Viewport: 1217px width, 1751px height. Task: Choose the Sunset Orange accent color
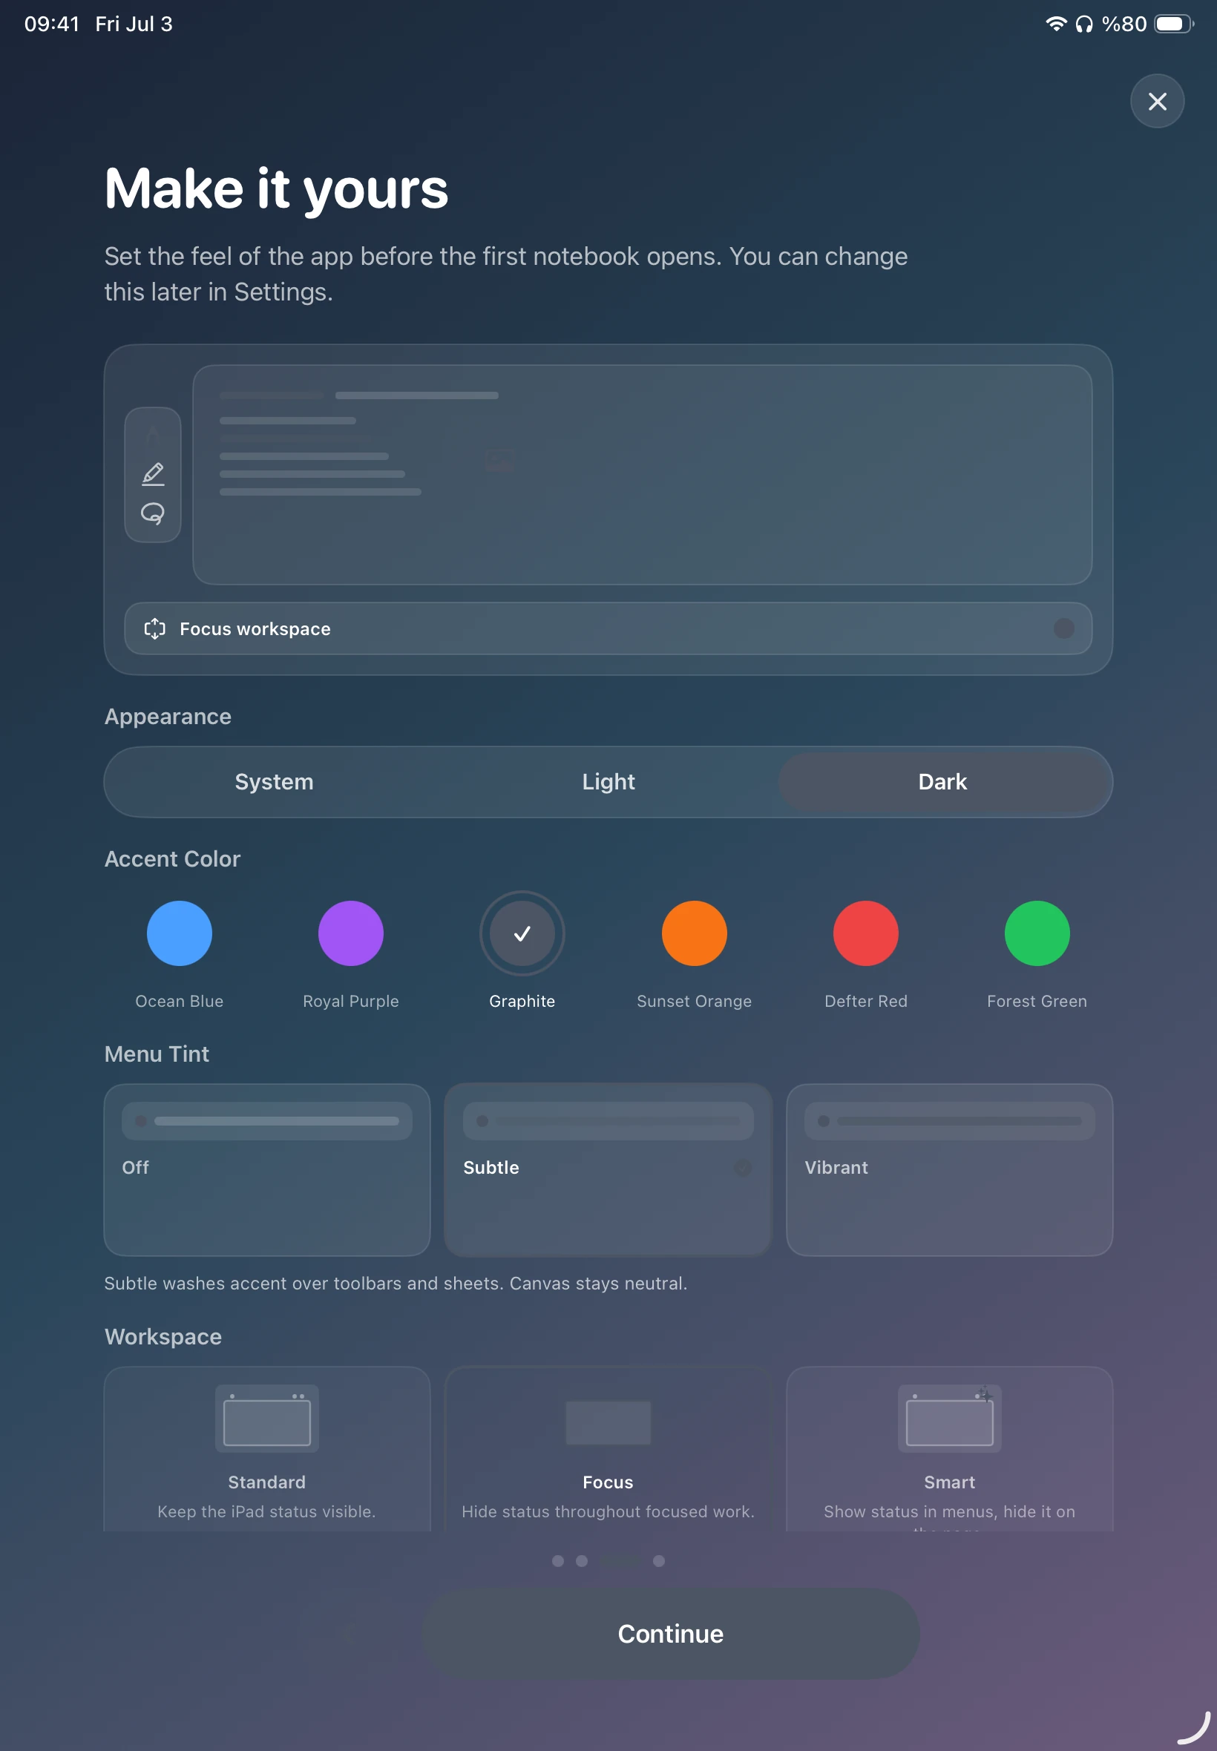coord(694,933)
